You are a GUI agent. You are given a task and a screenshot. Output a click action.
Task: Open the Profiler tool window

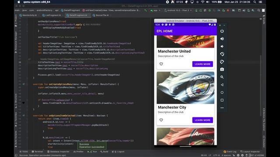[x=78, y=152]
